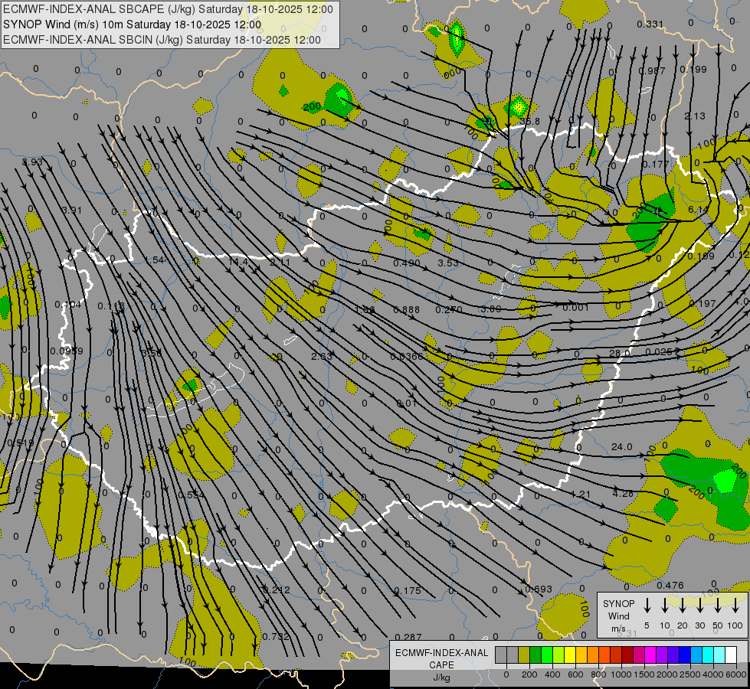Click the 3.93 value on the map
Image resolution: width=750 pixels, height=689 pixels.
(32, 162)
